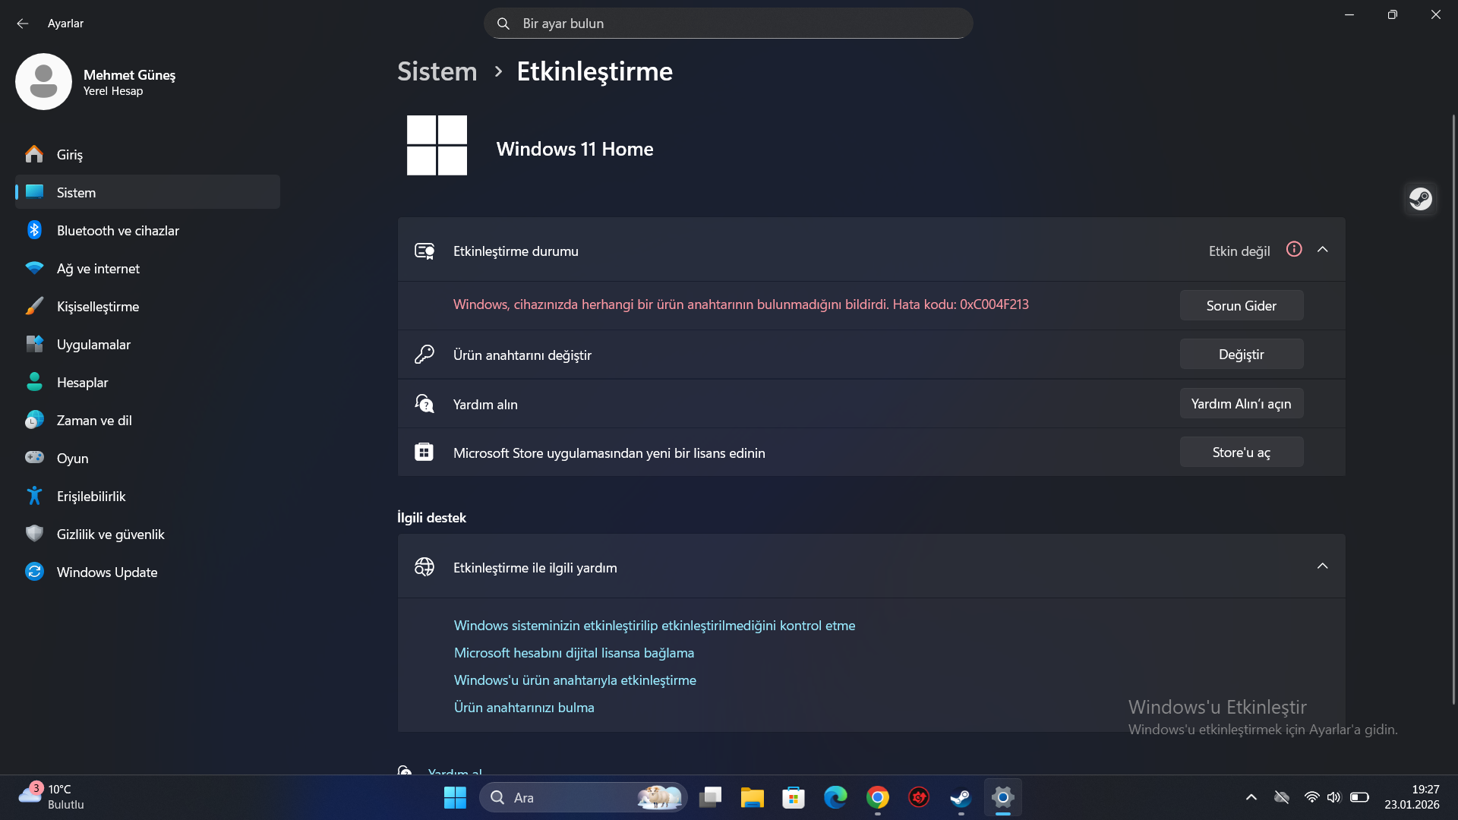Open Gizlilik ve güvenlik settings
The height and width of the screenshot is (820, 1458).
click(147, 534)
